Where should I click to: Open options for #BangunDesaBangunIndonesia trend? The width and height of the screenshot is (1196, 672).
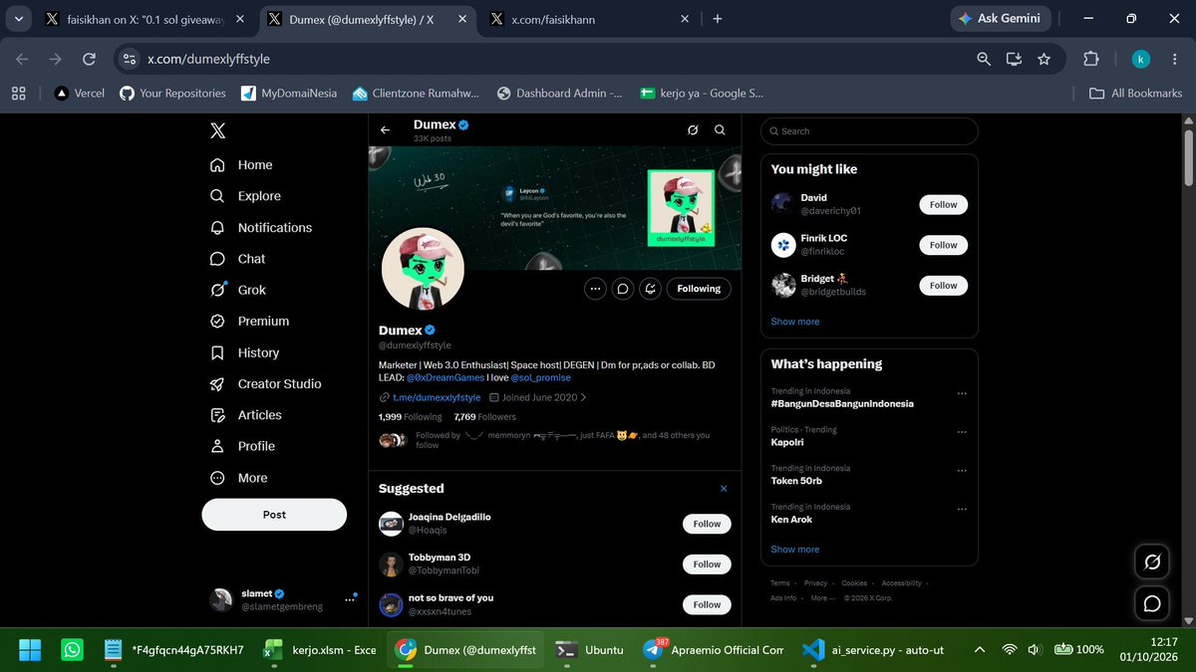pyautogui.click(x=962, y=393)
